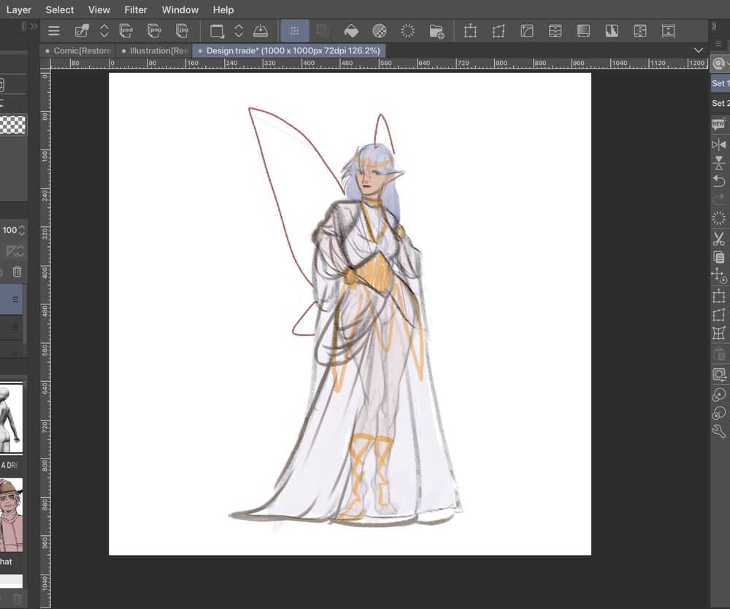Select the Fill bucket icon in toolbar

click(x=351, y=31)
